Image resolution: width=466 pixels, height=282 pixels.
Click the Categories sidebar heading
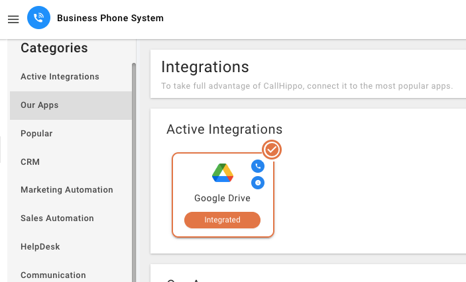coord(54,48)
